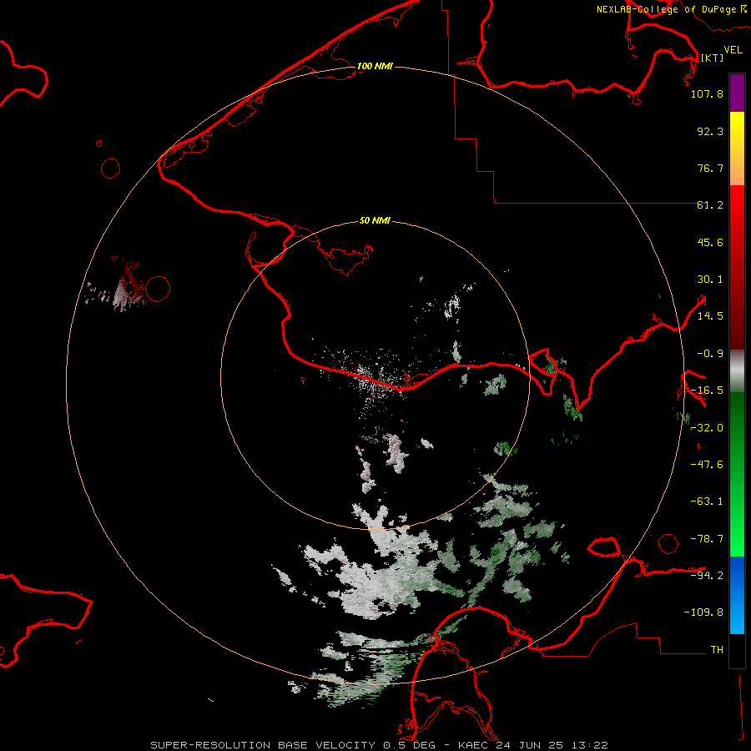Click the 45.6 value on the velocity scale

click(710, 242)
